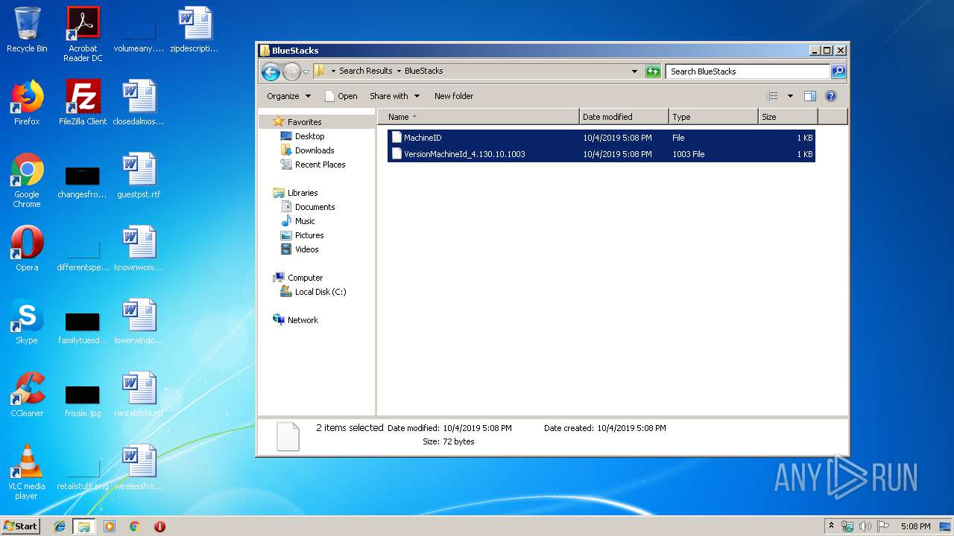The width and height of the screenshot is (954, 536).
Task: Click the Back navigation arrow in Explorer
Action: [x=271, y=71]
